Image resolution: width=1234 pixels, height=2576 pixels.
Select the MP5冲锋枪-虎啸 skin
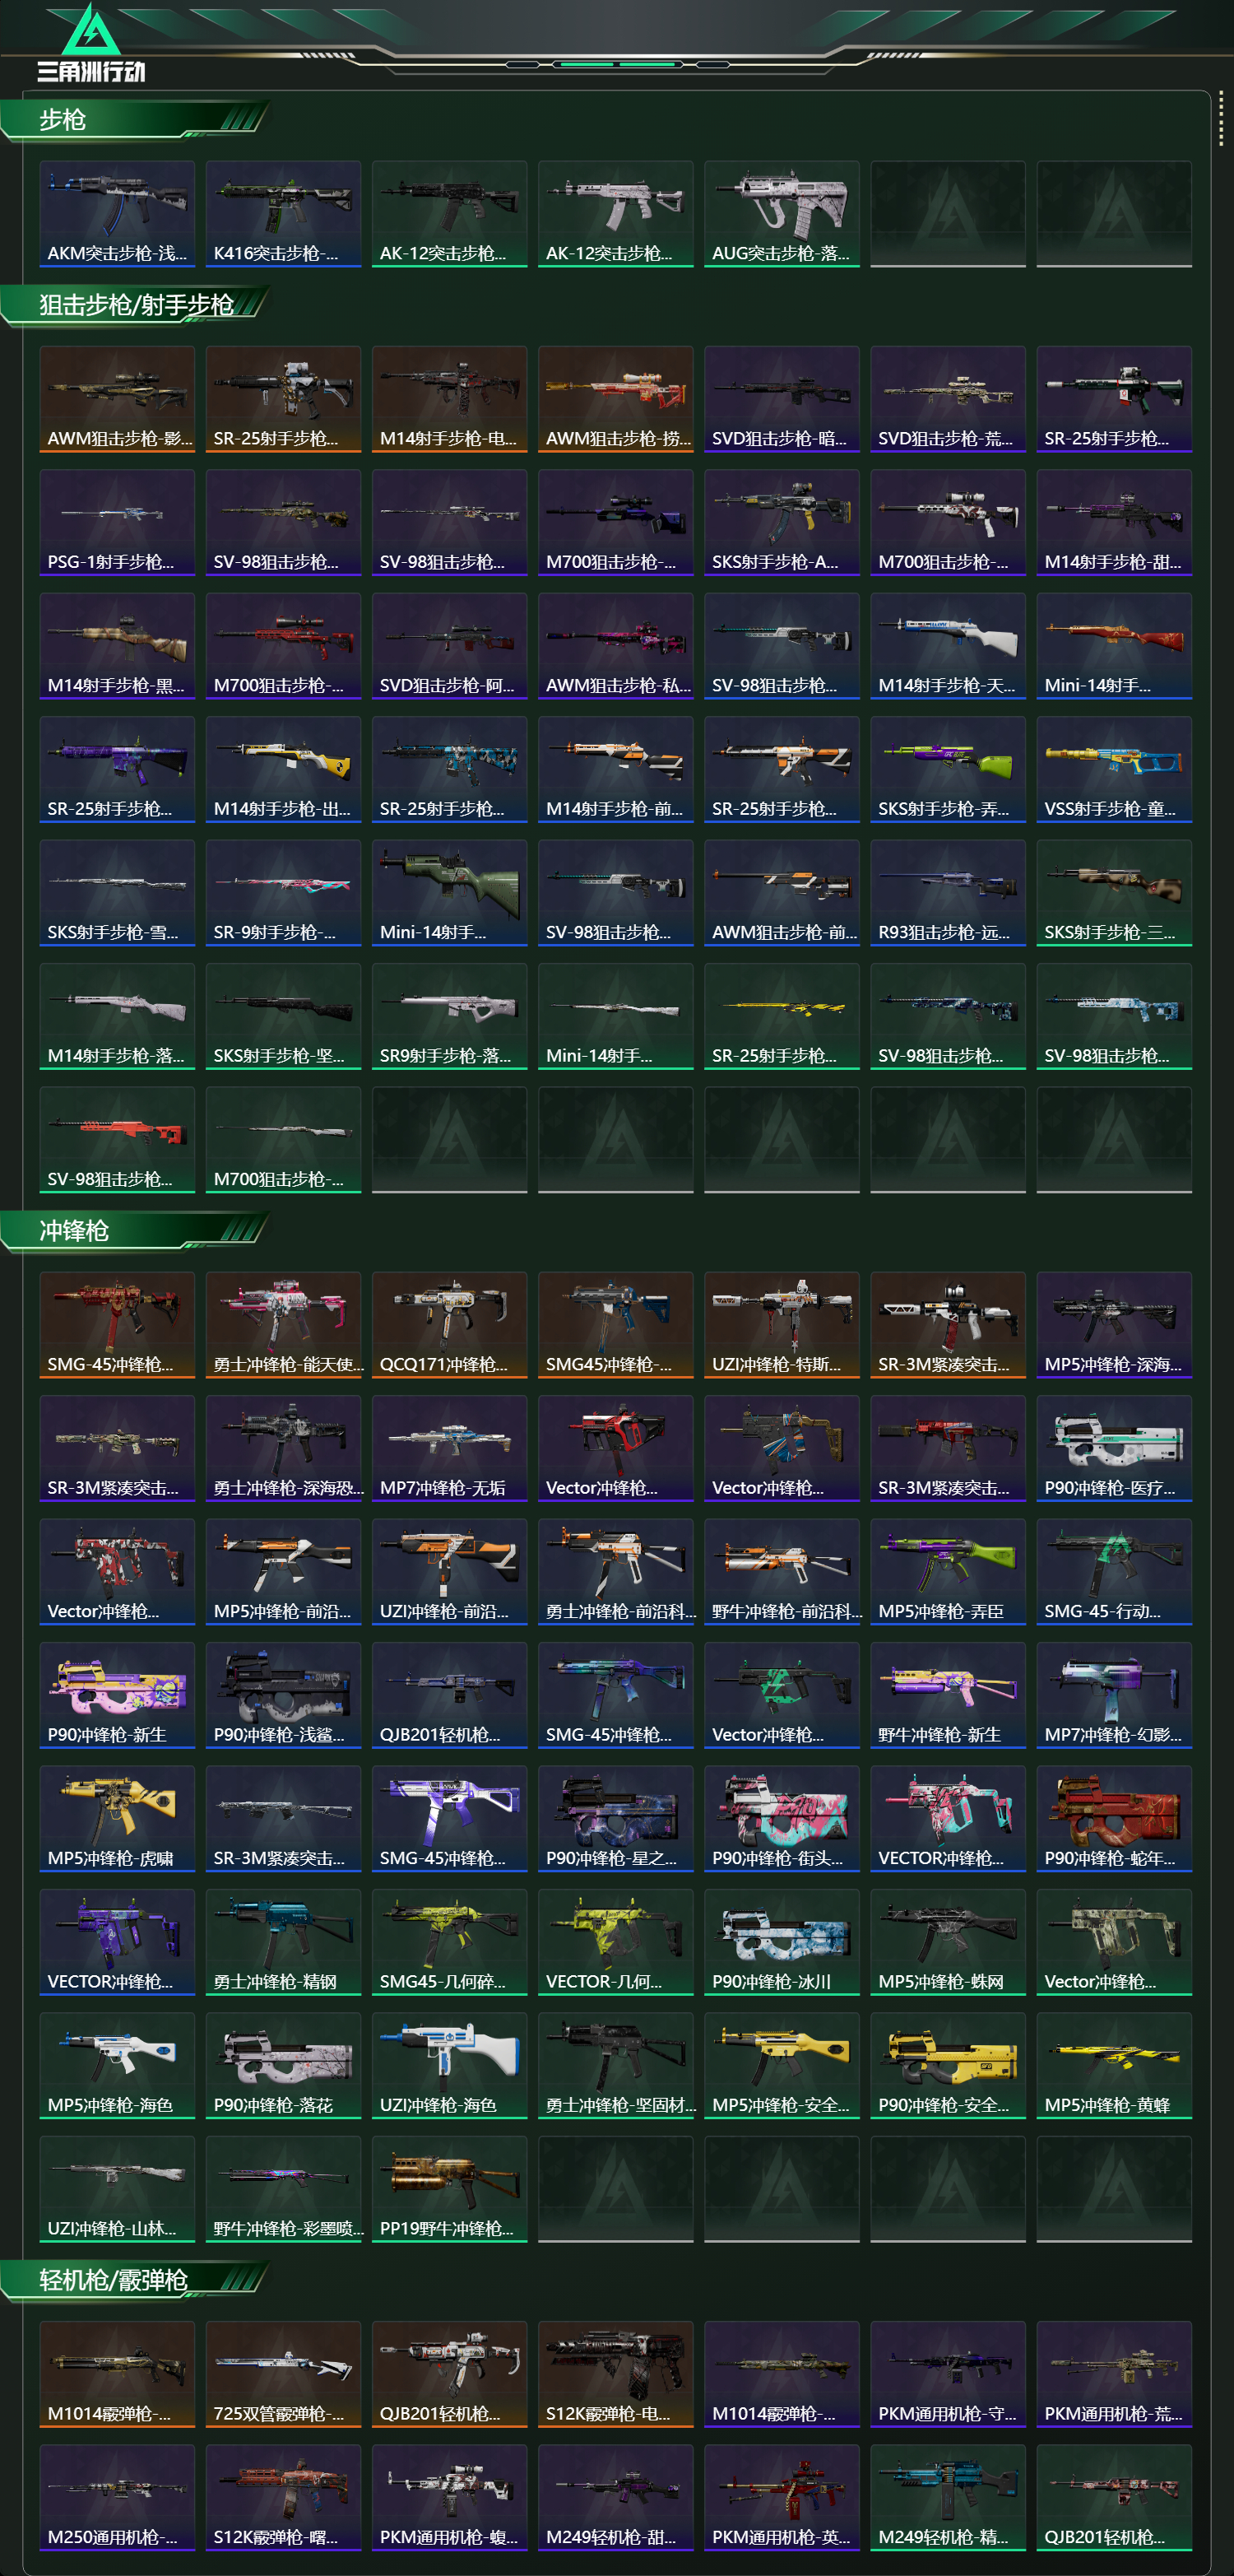(117, 1818)
